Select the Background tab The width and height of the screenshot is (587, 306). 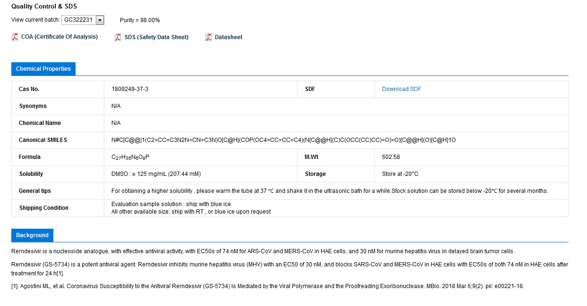[32, 235]
